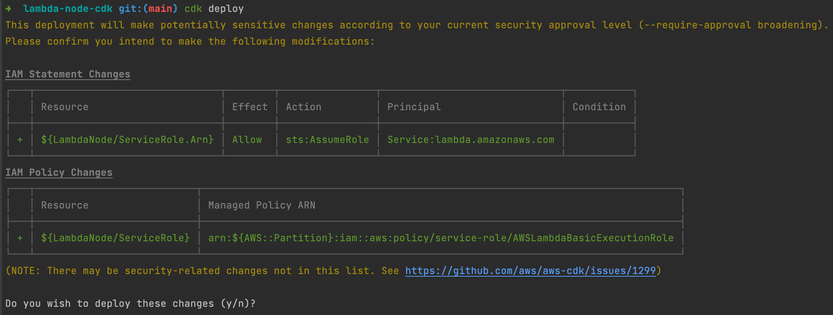
Task: Click the 'Principal' column header
Action: pos(414,107)
